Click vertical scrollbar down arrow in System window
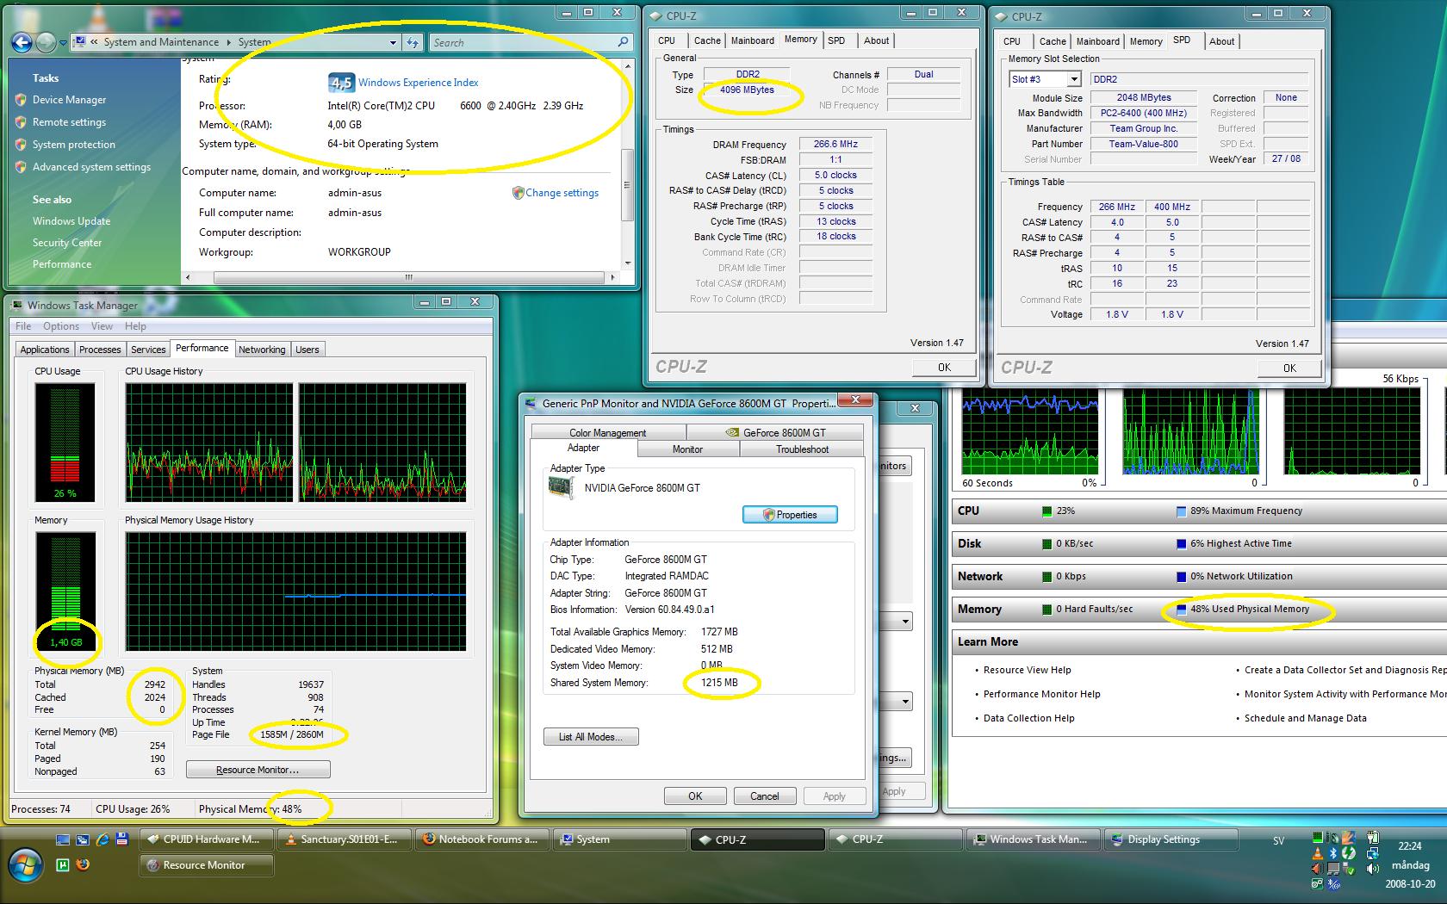Screen dimensions: 1447x904 click(x=627, y=263)
